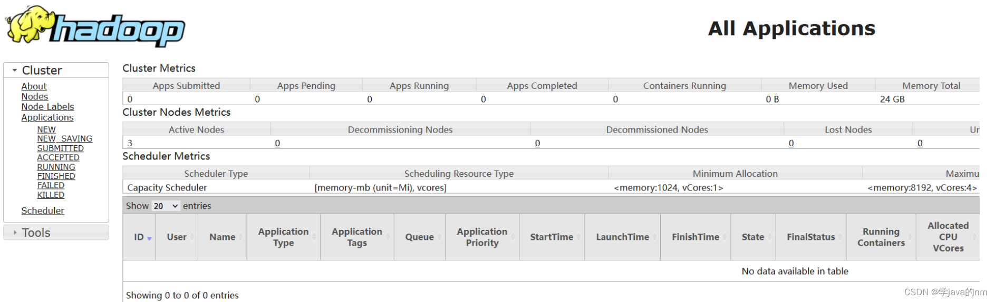995x302 pixels.
Task: Click the 0 B memory used value
Action: (772, 99)
